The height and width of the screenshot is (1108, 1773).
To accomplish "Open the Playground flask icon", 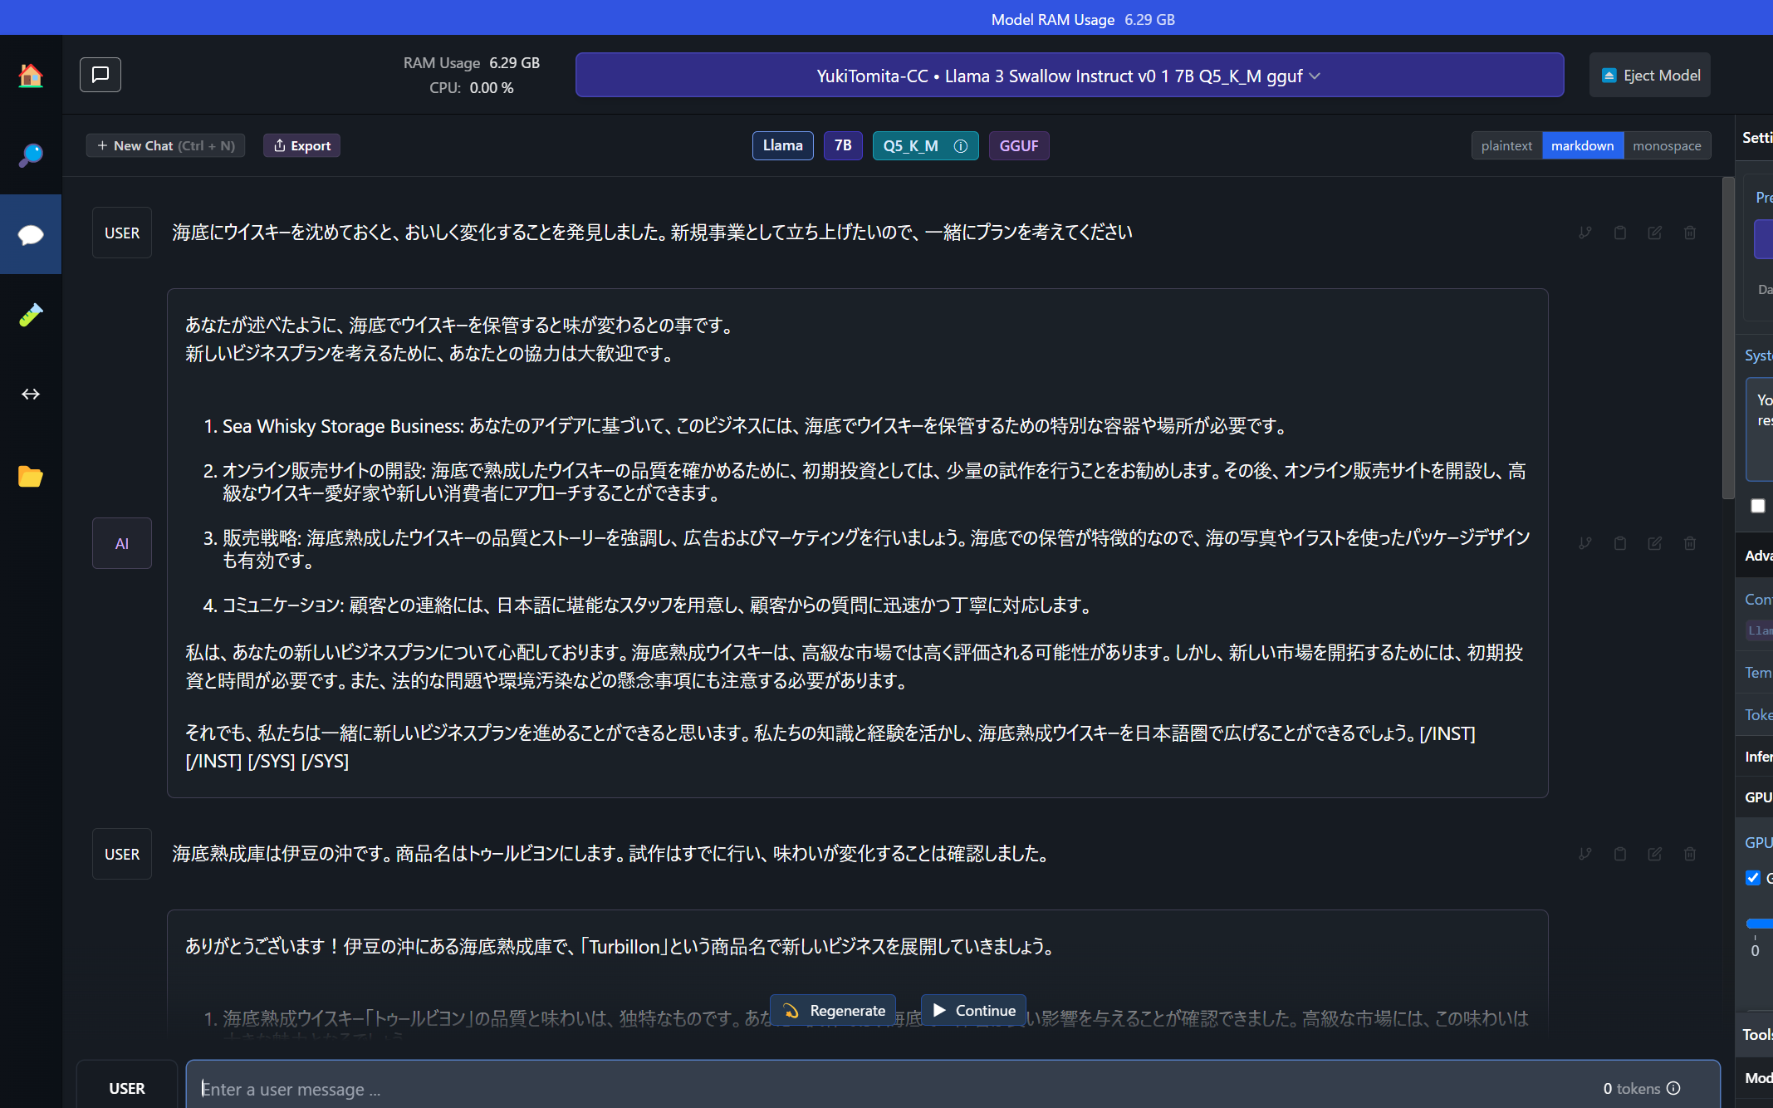I will pos(31,315).
